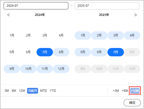144x109 pixels.
Task: Select 7月 in the 2024 panel
Action: click(45, 52)
